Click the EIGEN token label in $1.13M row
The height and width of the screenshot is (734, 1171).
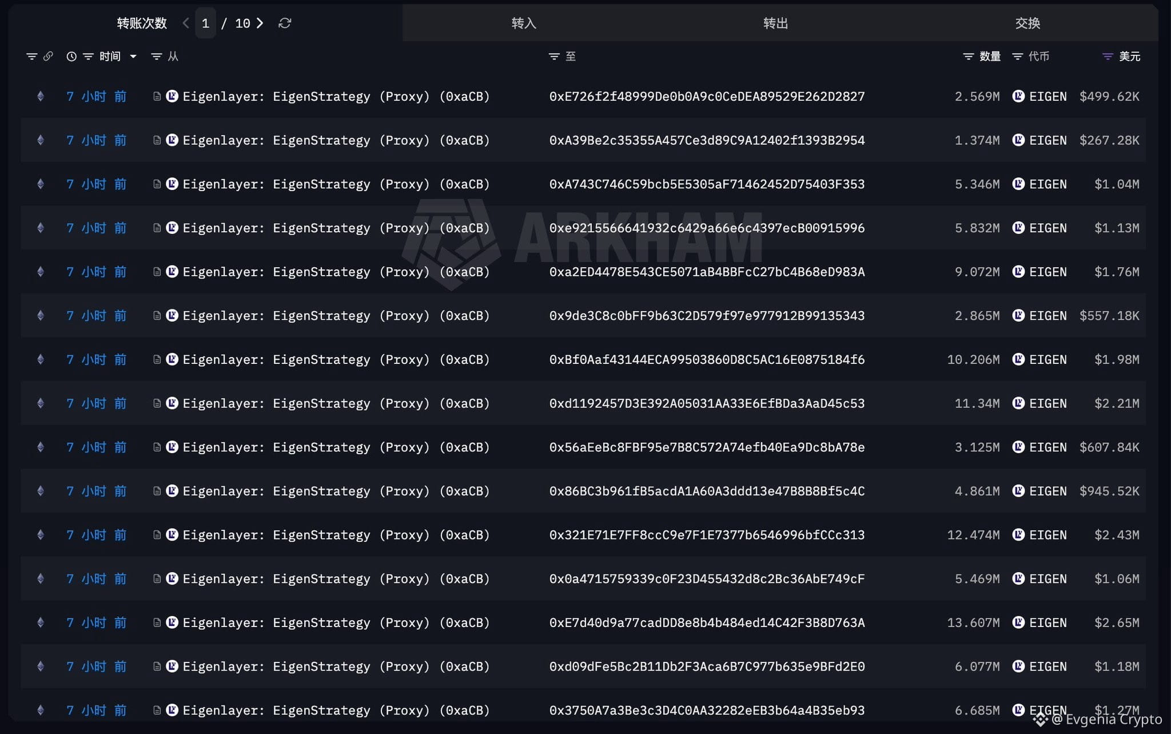tap(1048, 228)
